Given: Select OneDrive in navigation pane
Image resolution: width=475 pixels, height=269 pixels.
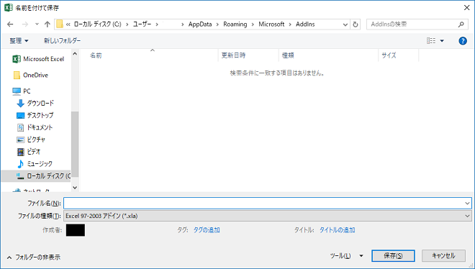Looking at the screenshot, I should tap(31, 75).
